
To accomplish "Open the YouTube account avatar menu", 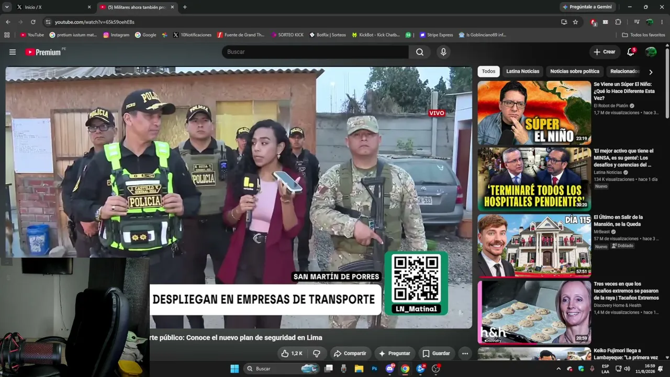I will pos(651,52).
